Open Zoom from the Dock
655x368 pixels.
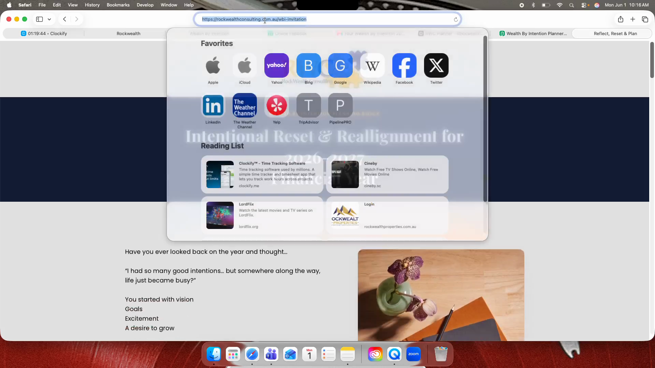(413, 354)
